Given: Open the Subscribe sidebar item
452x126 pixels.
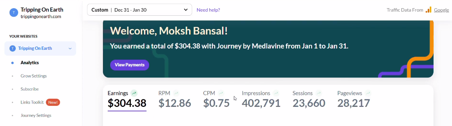Looking at the screenshot, I should click(29, 89).
